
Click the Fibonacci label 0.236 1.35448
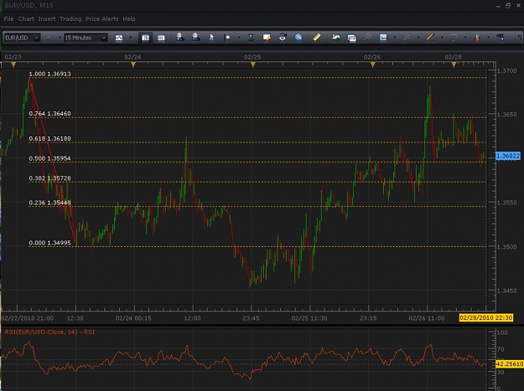(49, 203)
